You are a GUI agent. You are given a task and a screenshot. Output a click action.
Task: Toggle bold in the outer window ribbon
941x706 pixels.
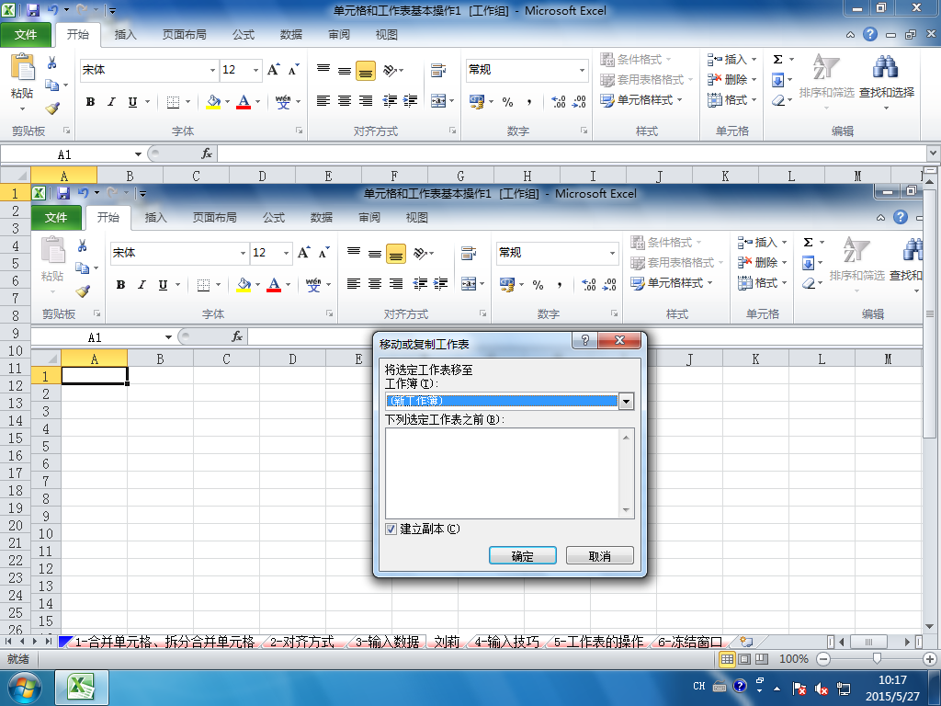coord(90,102)
